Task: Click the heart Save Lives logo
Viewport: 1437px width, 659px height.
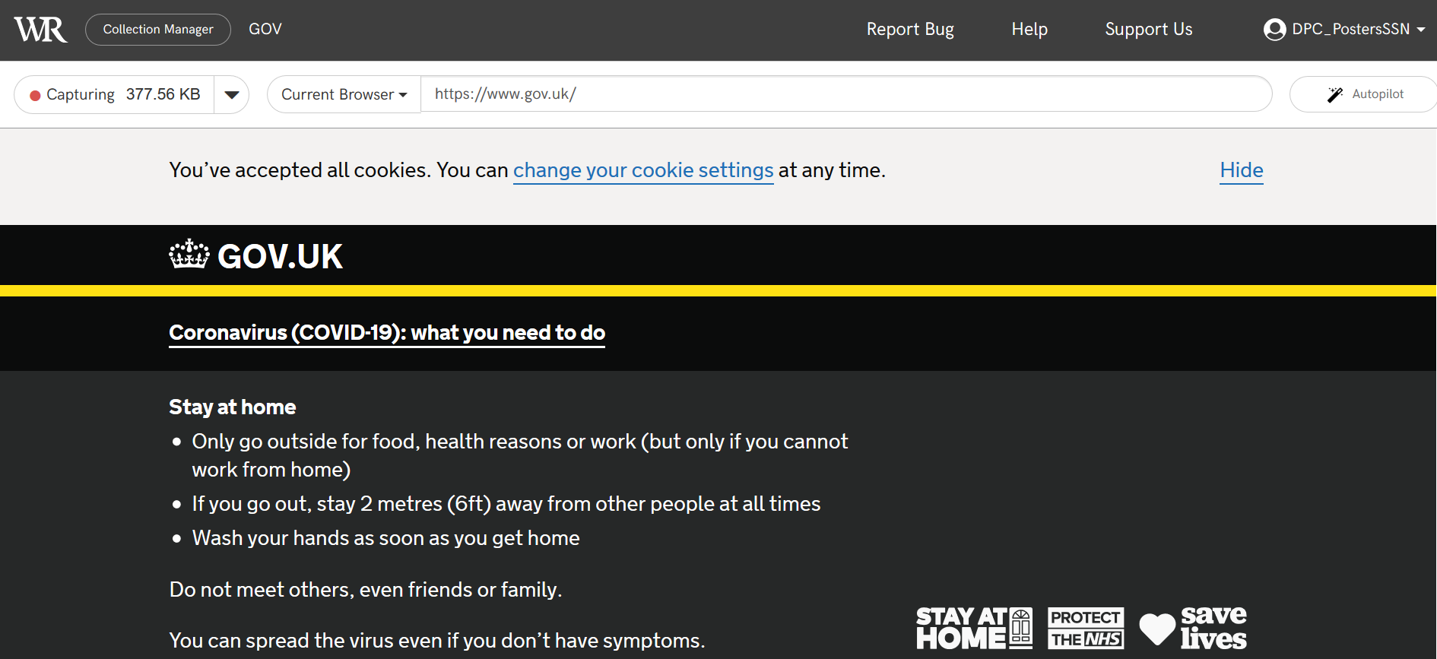Action: pyautogui.click(x=1193, y=628)
